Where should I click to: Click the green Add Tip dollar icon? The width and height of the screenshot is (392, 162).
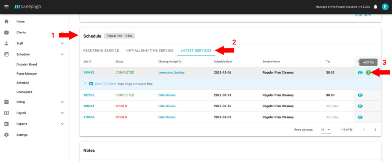pyautogui.click(x=368, y=72)
